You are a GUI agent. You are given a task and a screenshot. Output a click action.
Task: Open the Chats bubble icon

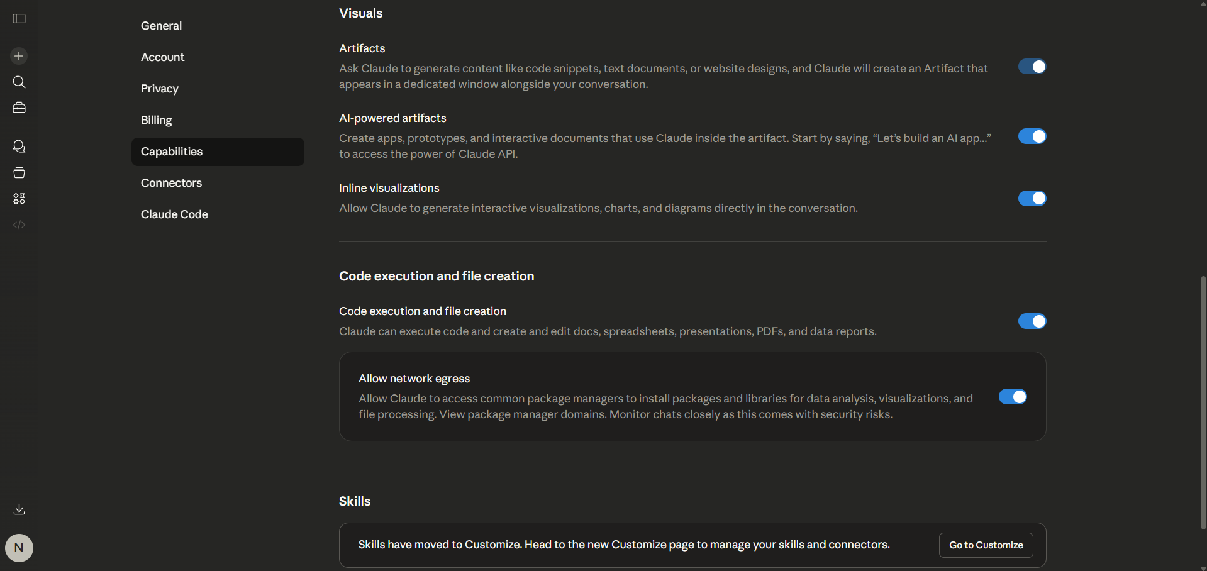point(19,146)
